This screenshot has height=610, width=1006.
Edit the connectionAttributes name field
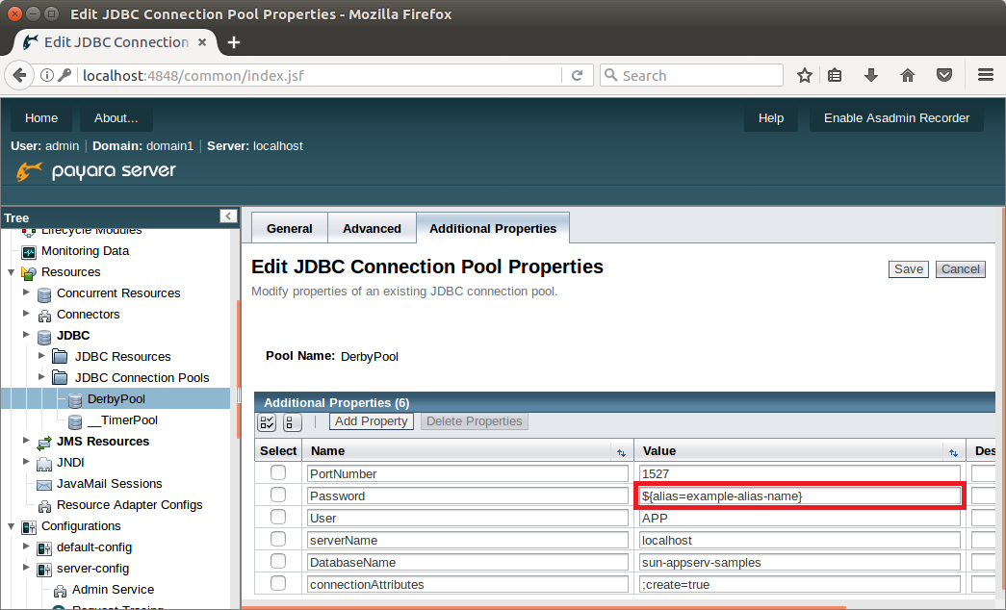click(468, 584)
